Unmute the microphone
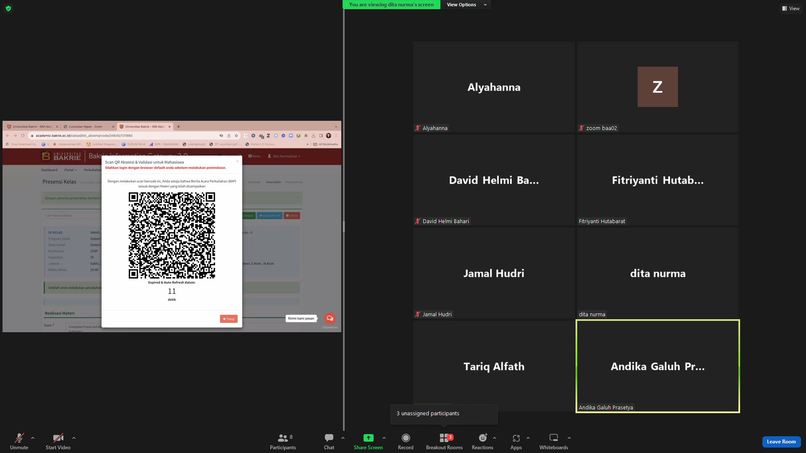The width and height of the screenshot is (806, 453). click(19, 442)
